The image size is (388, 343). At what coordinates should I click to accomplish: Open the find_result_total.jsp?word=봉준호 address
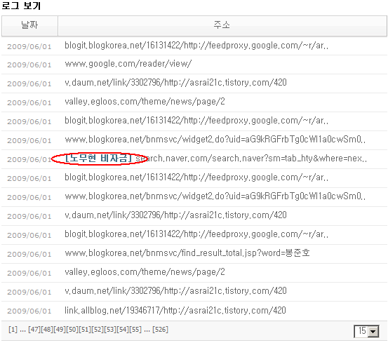[187, 253]
